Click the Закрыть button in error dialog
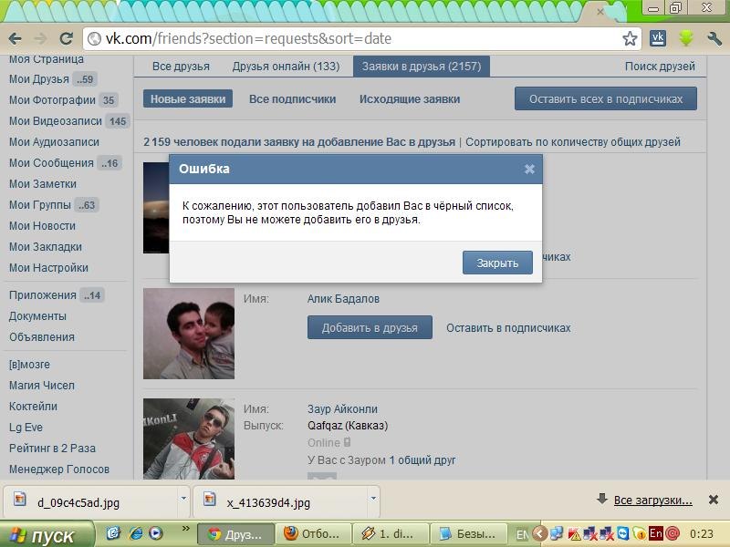The height and width of the screenshot is (547, 730). point(497,263)
